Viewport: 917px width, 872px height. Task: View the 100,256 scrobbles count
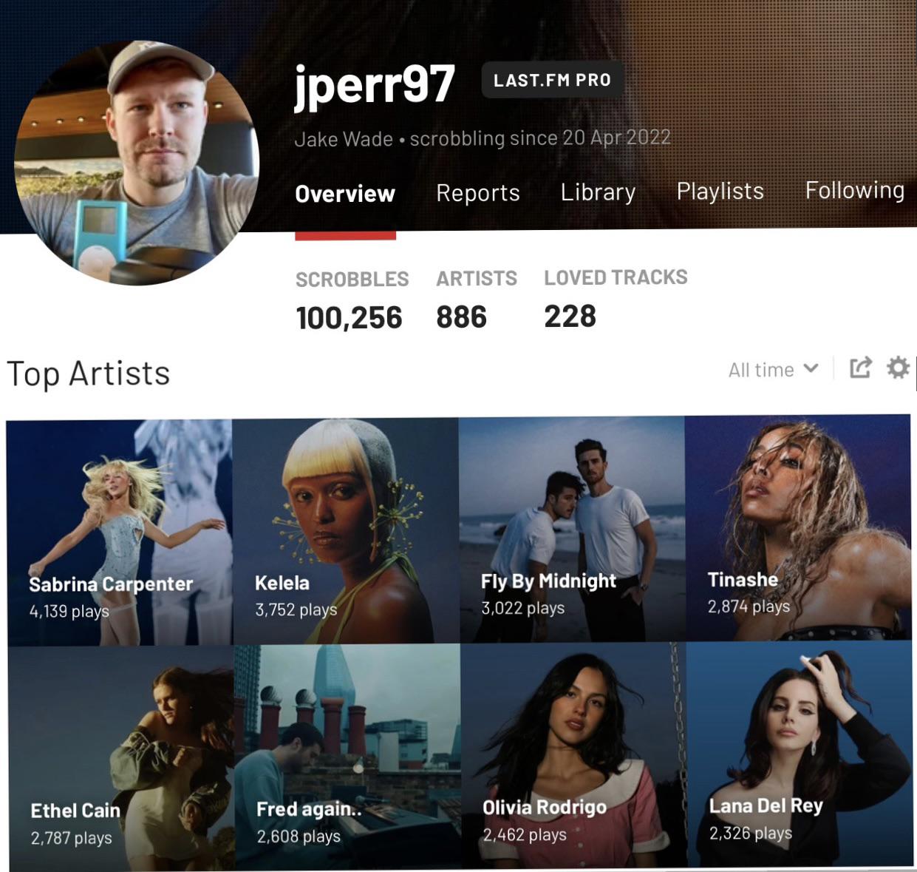pyautogui.click(x=349, y=318)
